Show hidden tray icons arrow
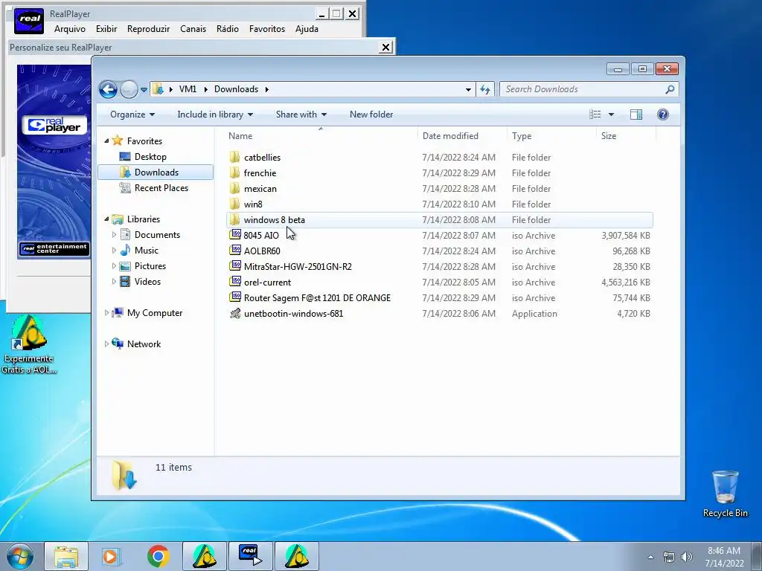This screenshot has height=571, width=762. [650, 557]
